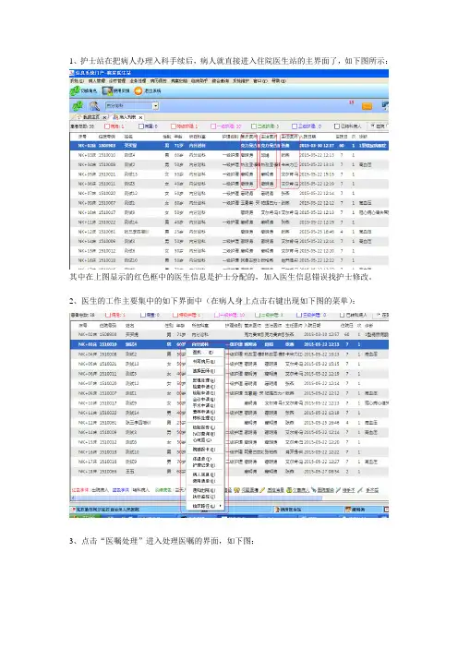Open the department combo box dropdown arrow

click(x=156, y=106)
